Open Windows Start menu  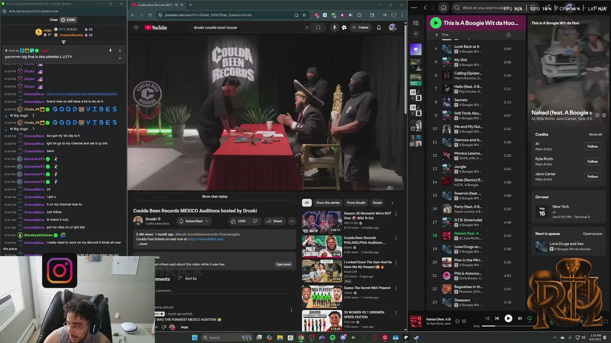[194, 338]
